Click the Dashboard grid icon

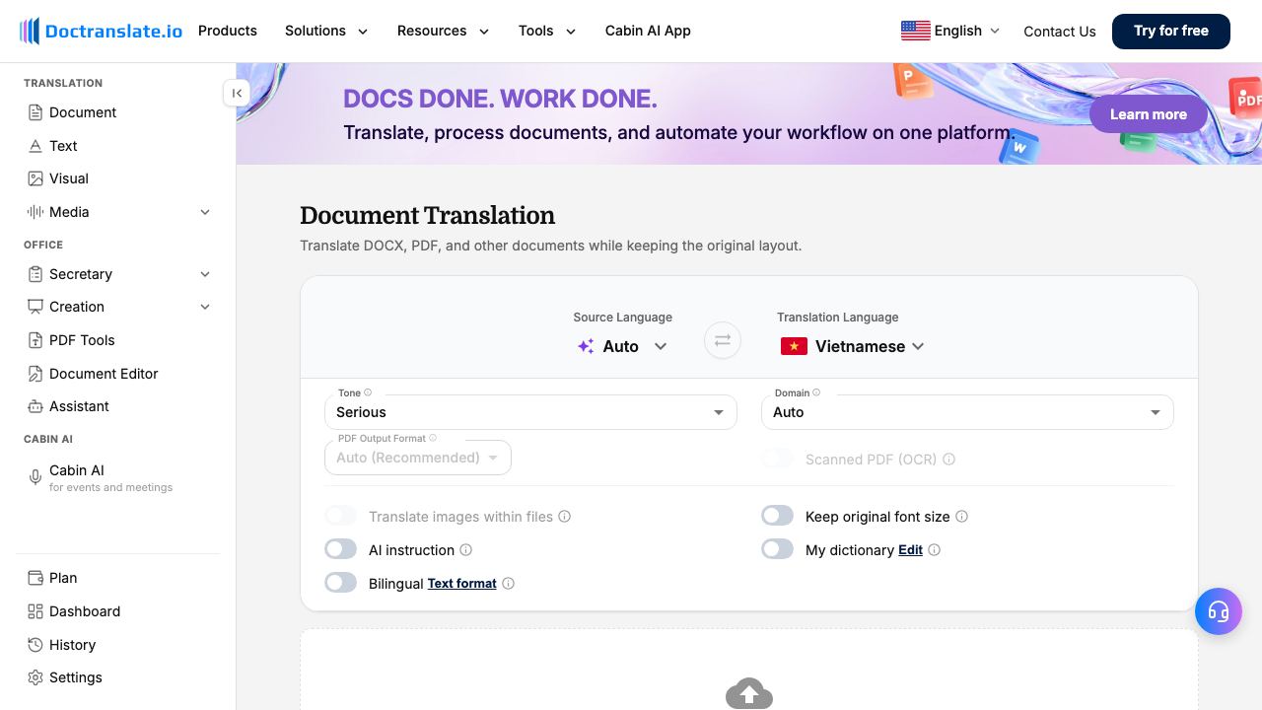(x=35, y=611)
